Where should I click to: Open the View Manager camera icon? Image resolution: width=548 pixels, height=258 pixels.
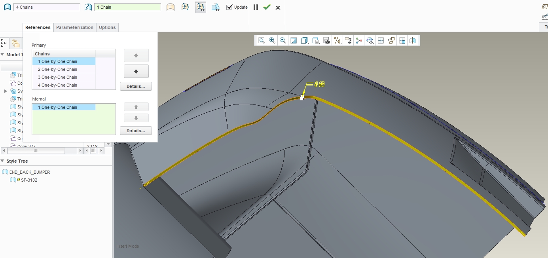(x=326, y=40)
